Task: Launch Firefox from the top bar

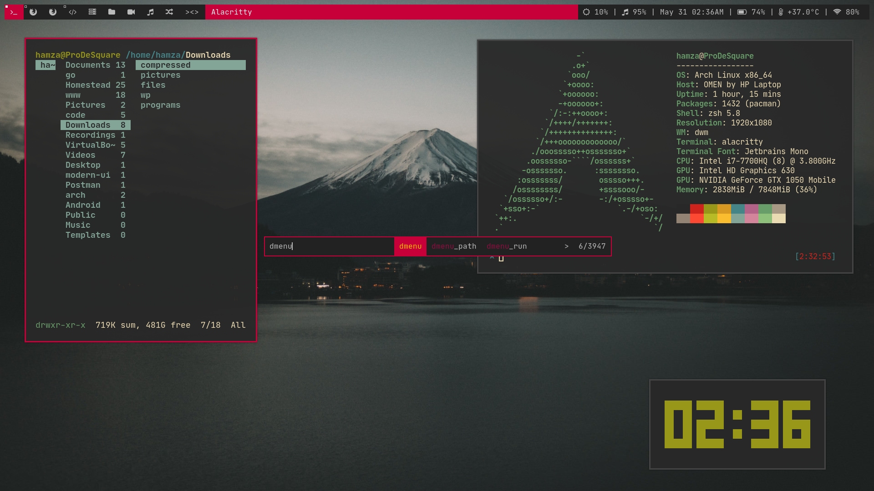Action: [33, 12]
